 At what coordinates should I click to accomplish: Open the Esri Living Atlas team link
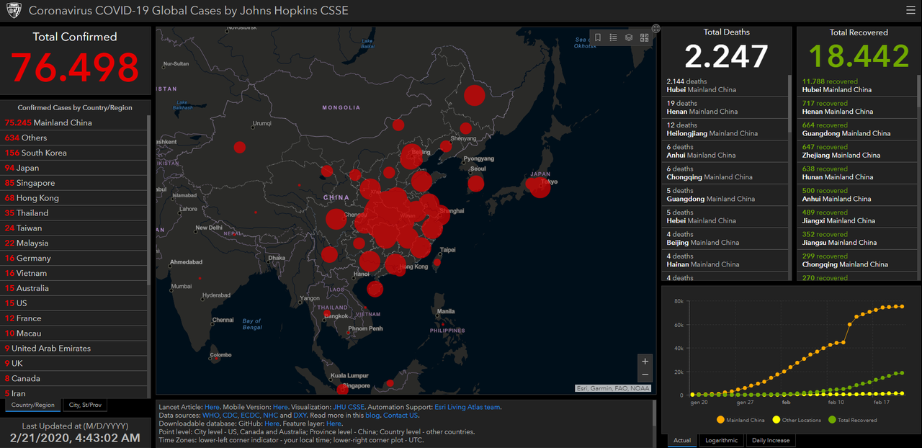click(467, 407)
